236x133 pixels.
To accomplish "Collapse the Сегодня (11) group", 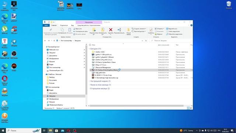I will tap(89, 49).
